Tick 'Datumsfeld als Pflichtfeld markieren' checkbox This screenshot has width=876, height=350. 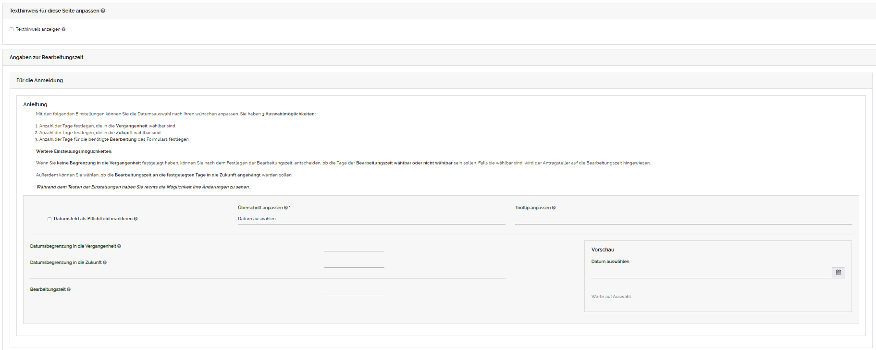(x=49, y=219)
